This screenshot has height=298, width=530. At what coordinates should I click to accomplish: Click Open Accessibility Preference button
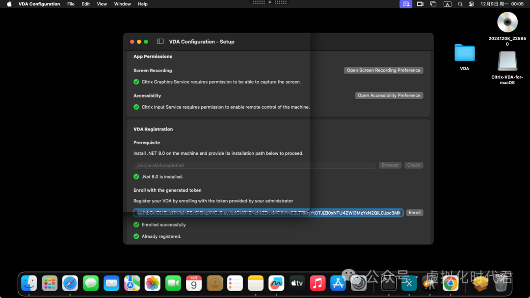(x=389, y=96)
